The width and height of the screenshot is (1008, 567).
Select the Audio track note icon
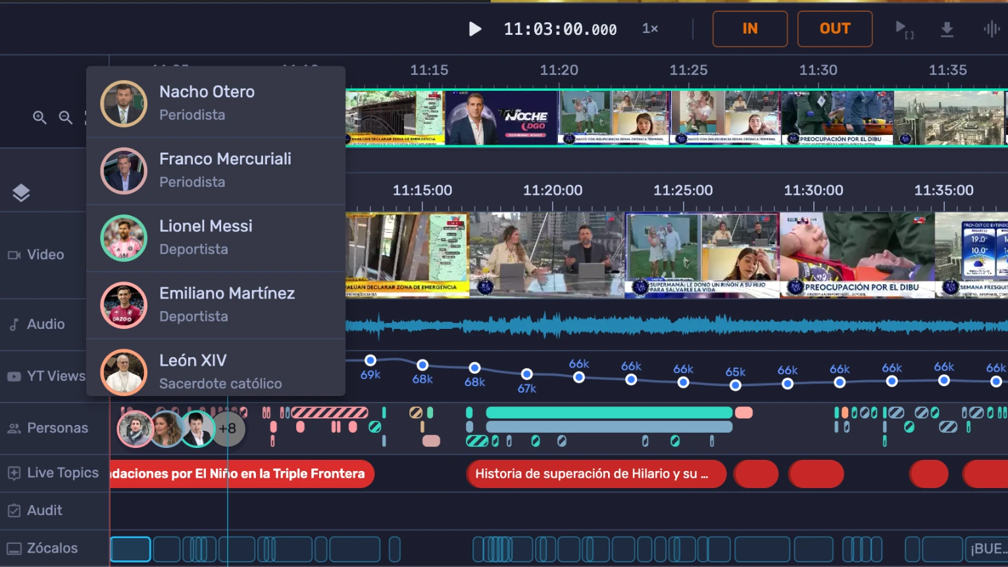[14, 324]
